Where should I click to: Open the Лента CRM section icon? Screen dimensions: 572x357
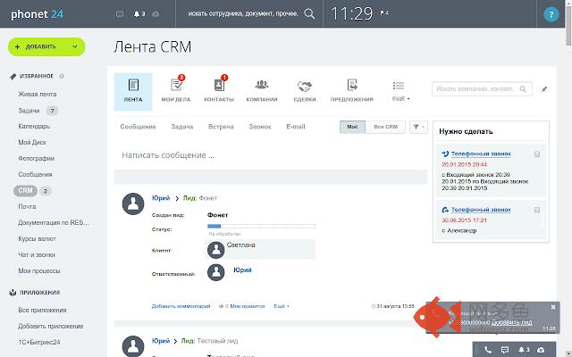point(133,91)
